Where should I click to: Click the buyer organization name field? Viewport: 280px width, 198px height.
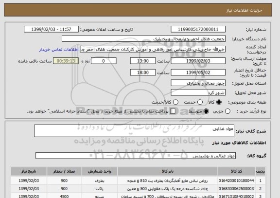coord(143,38)
